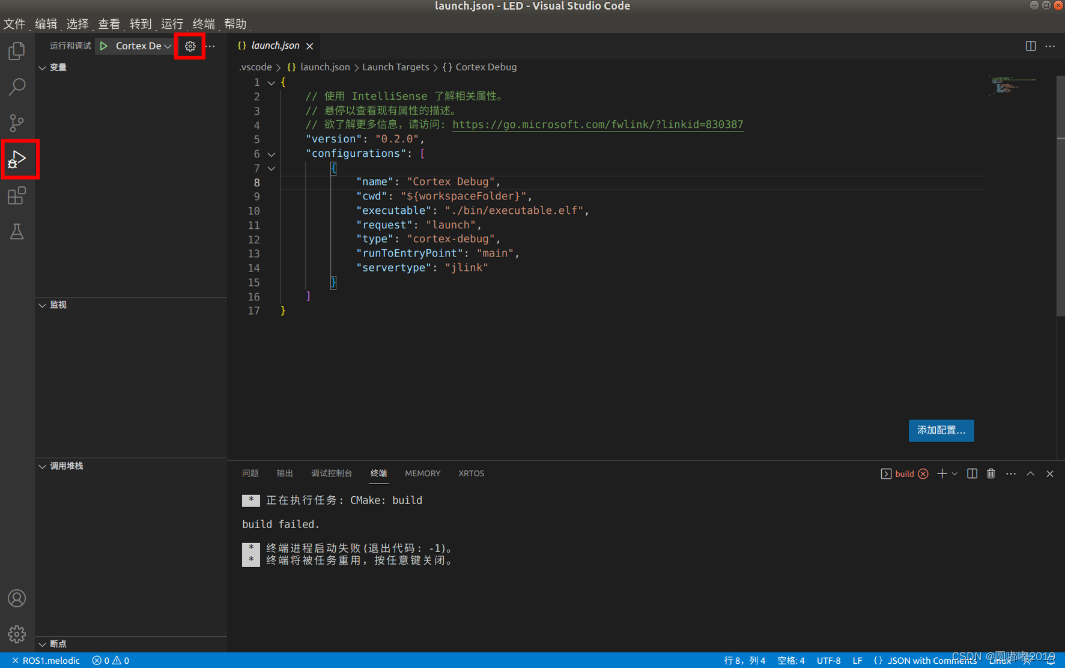The image size is (1065, 668).
Task: Click the 添加配置 button
Action: [941, 430]
